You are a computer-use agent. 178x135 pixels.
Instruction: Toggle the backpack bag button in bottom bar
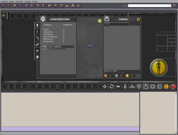click(146, 87)
